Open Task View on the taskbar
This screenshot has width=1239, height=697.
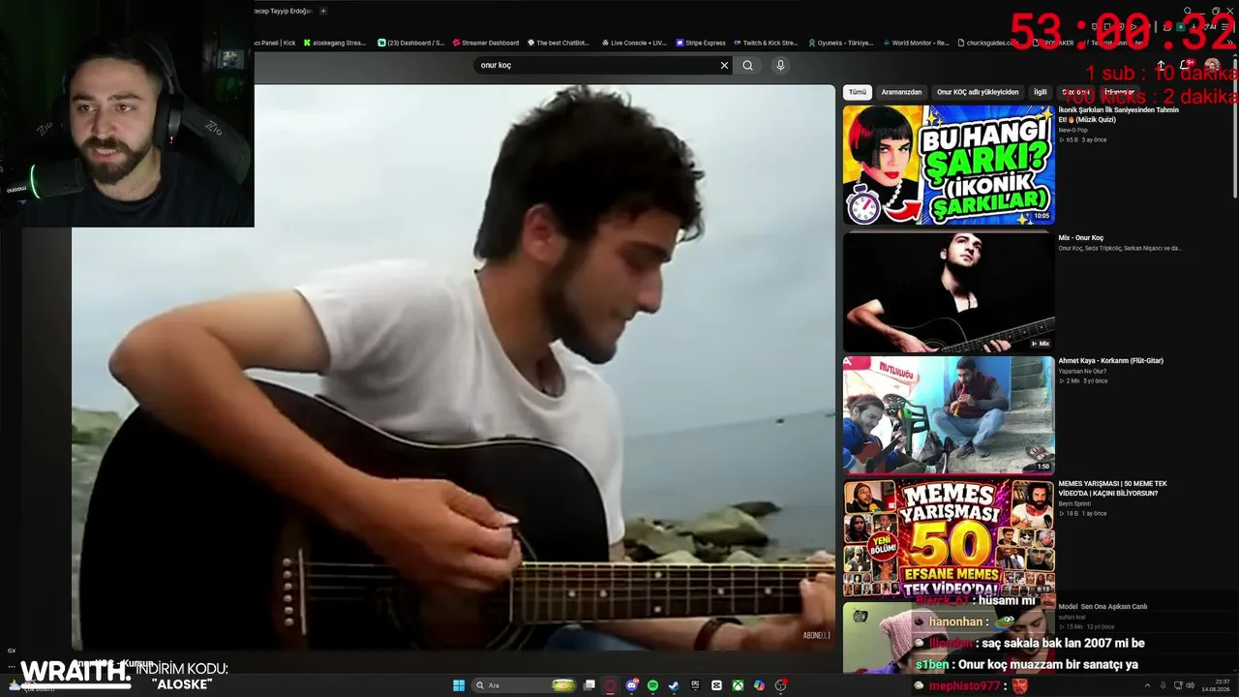click(x=589, y=685)
